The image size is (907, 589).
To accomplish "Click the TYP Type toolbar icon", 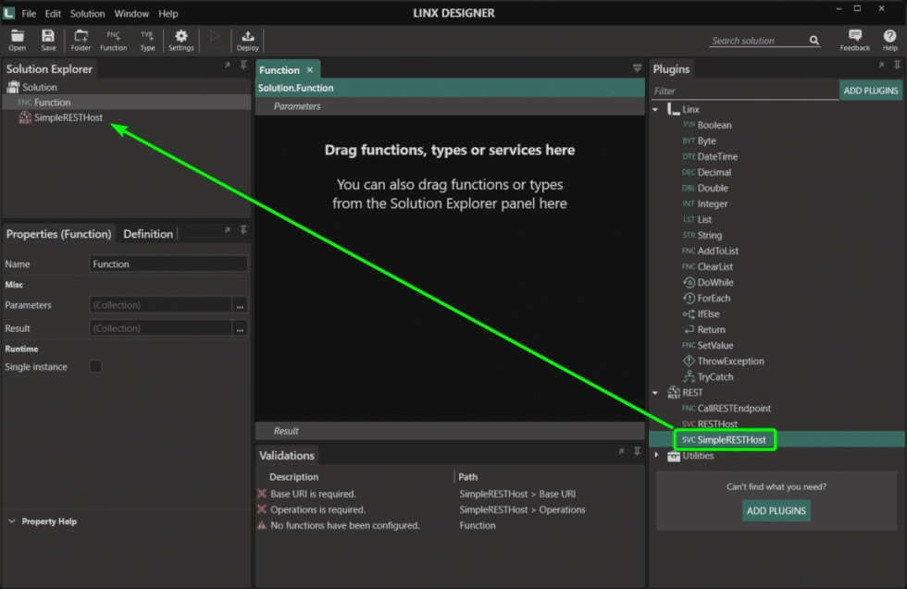I will point(146,38).
